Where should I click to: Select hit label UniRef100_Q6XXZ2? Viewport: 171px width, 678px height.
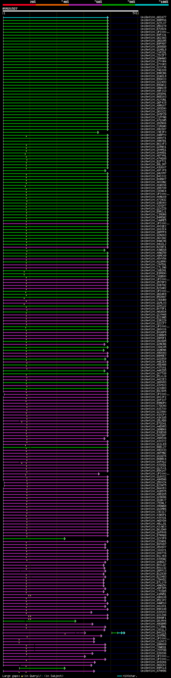(153, 112)
